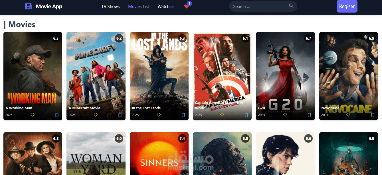Open the Watchlist nav item
Image resolution: width=382 pixels, height=175 pixels.
tap(166, 6)
